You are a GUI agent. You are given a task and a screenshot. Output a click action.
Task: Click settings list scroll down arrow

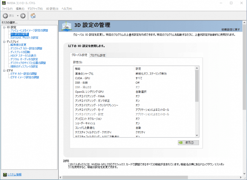(x=197, y=135)
